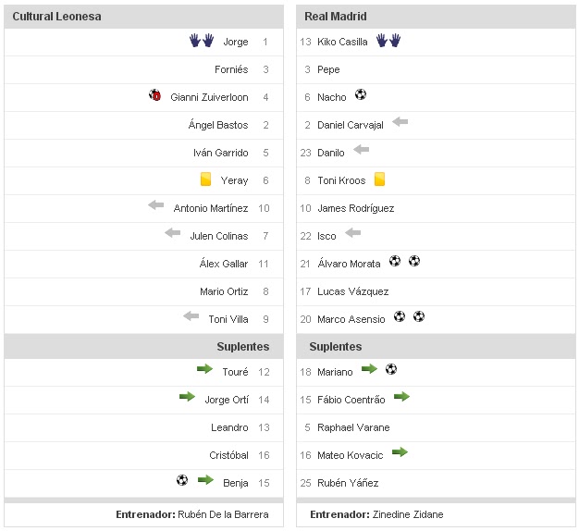579x531 pixels.
Task: Open Marco Asensio's player link
Action: (350, 319)
